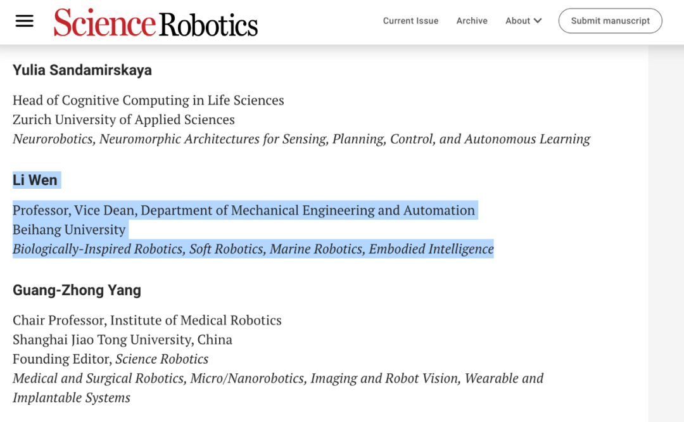The width and height of the screenshot is (684, 422).
Task: Click the Chair Professor, Institute of Medical Robotics line
Action: tap(147, 320)
